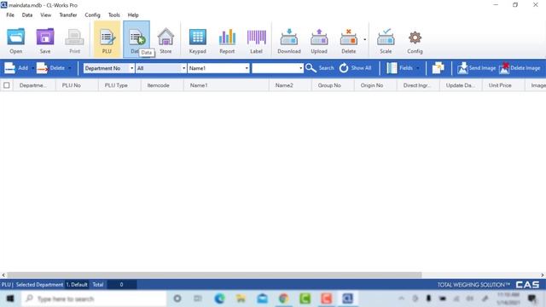Open the Data menu
Screen dimensions: 546x307
(27, 15)
